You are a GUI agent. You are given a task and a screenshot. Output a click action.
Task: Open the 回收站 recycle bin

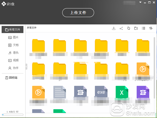tap(11, 78)
